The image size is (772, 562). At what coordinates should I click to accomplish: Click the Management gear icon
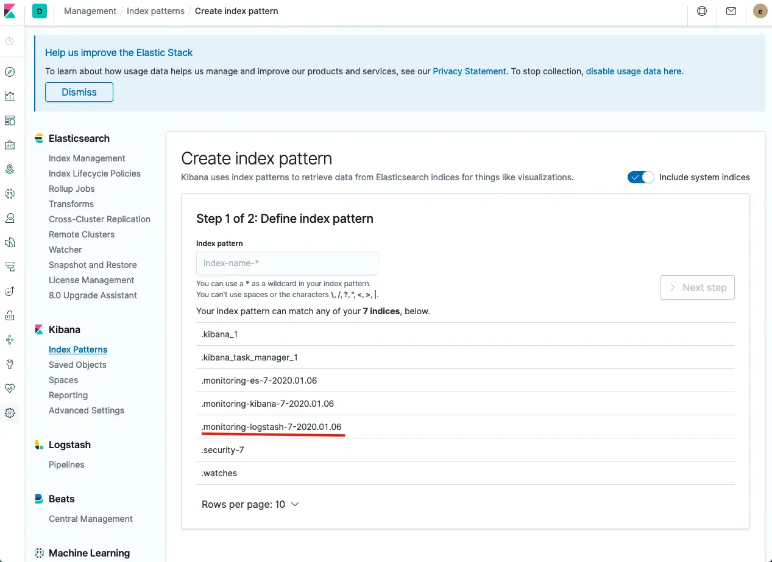[10, 413]
